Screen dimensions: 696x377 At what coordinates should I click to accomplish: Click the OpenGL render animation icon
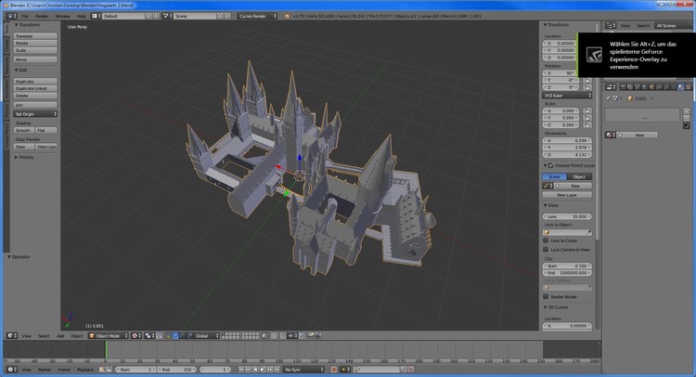click(317, 336)
